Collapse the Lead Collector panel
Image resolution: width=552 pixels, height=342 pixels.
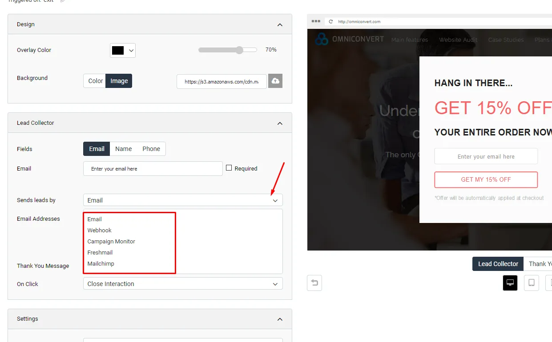(280, 123)
